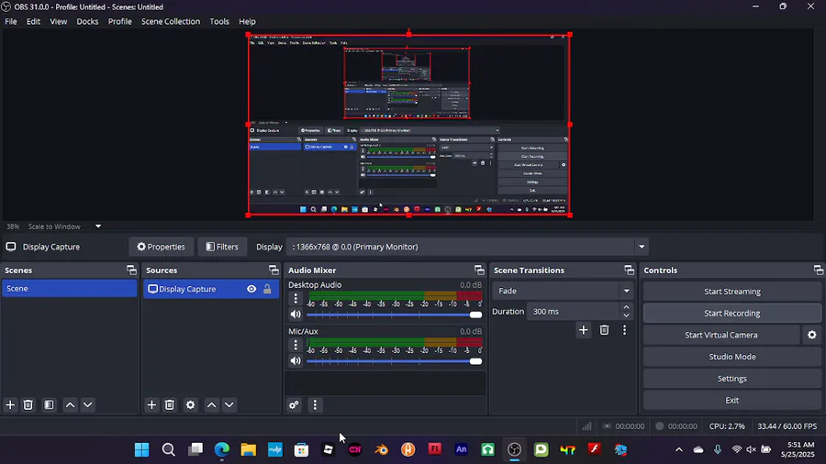Image resolution: width=826 pixels, height=464 pixels.
Task: Open Audio Mixer bottom menu dots
Action: (x=315, y=404)
